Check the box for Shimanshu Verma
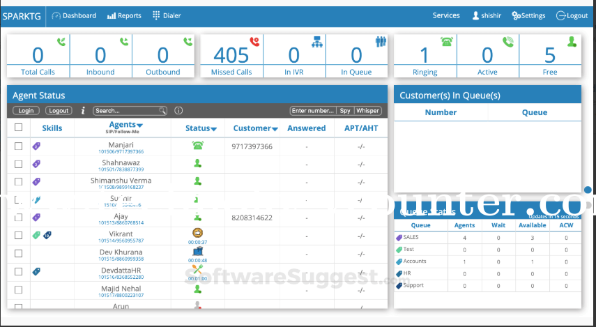This screenshot has width=596, height=327. click(x=18, y=182)
